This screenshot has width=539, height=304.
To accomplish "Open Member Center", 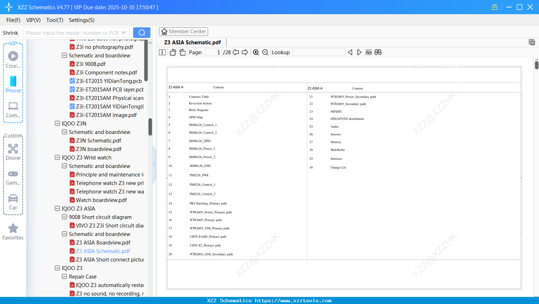I will pos(183,32).
